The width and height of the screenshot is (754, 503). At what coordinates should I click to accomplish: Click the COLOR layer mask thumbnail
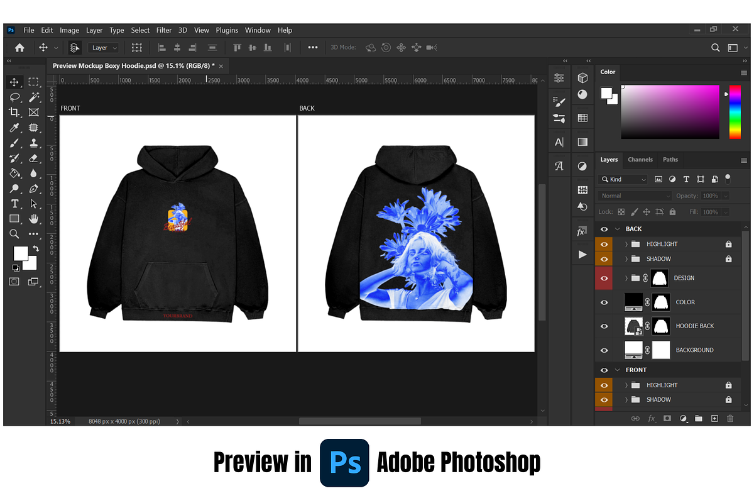660,302
